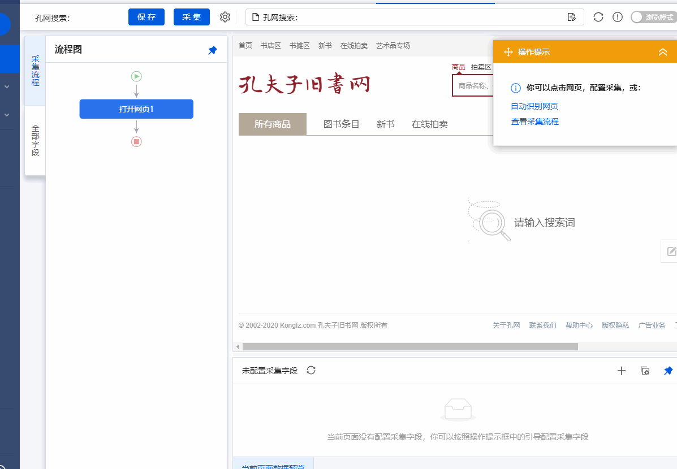Open the 当前页面数据预览 tab
The image size is (677, 469).
coord(273,464)
